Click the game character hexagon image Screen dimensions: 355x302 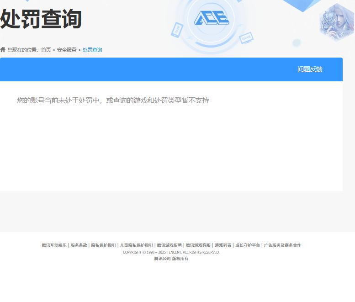pos(336,22)
